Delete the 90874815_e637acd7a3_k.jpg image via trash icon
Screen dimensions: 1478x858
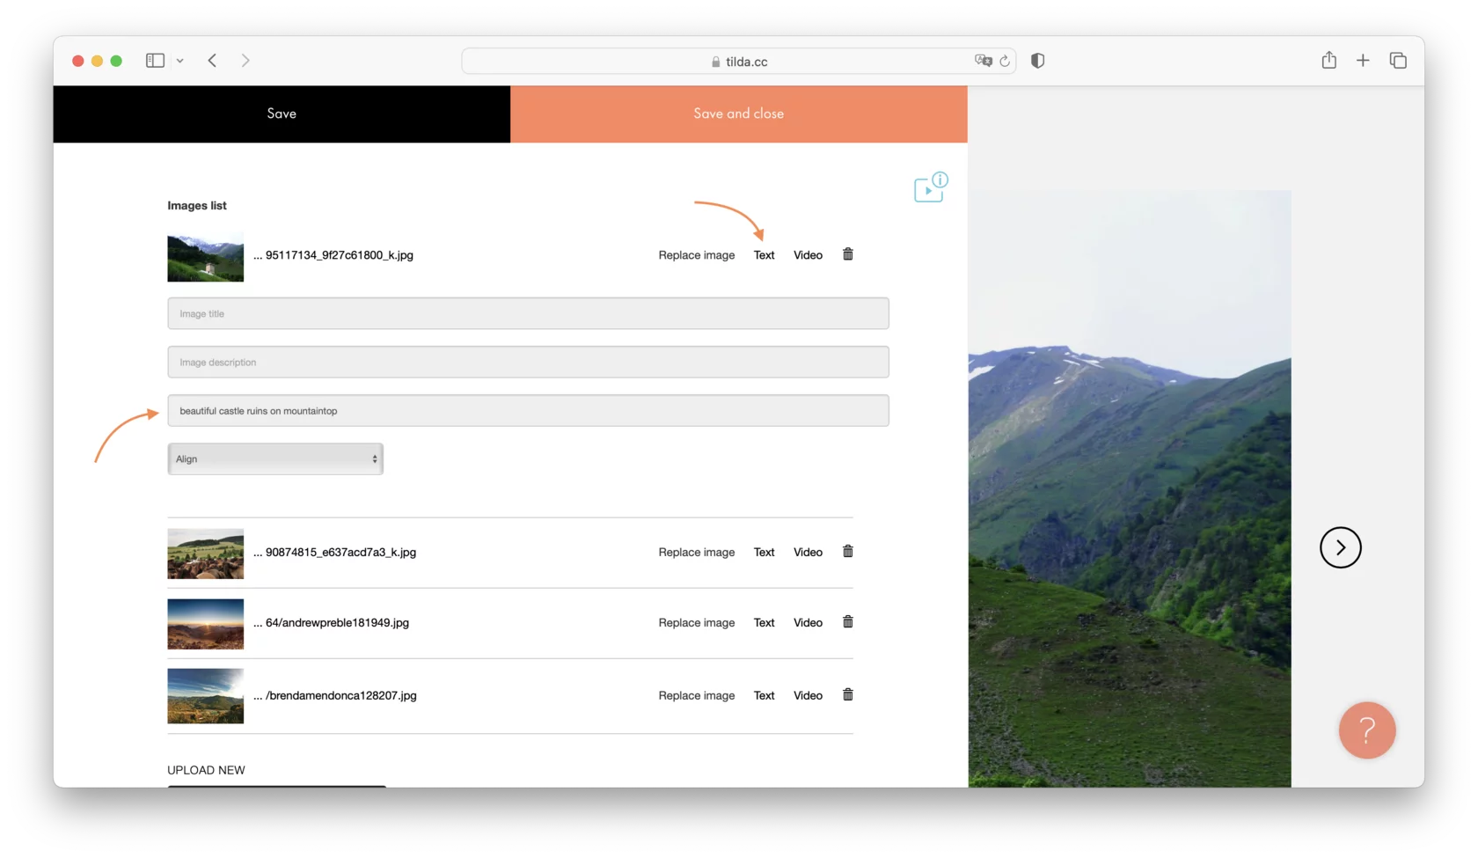tap(847, 551)
